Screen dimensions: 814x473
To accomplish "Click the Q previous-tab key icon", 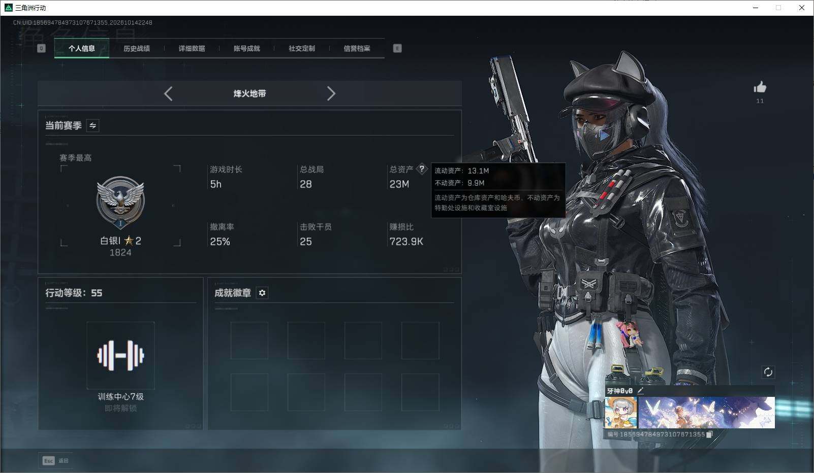I will coord(41,48).
